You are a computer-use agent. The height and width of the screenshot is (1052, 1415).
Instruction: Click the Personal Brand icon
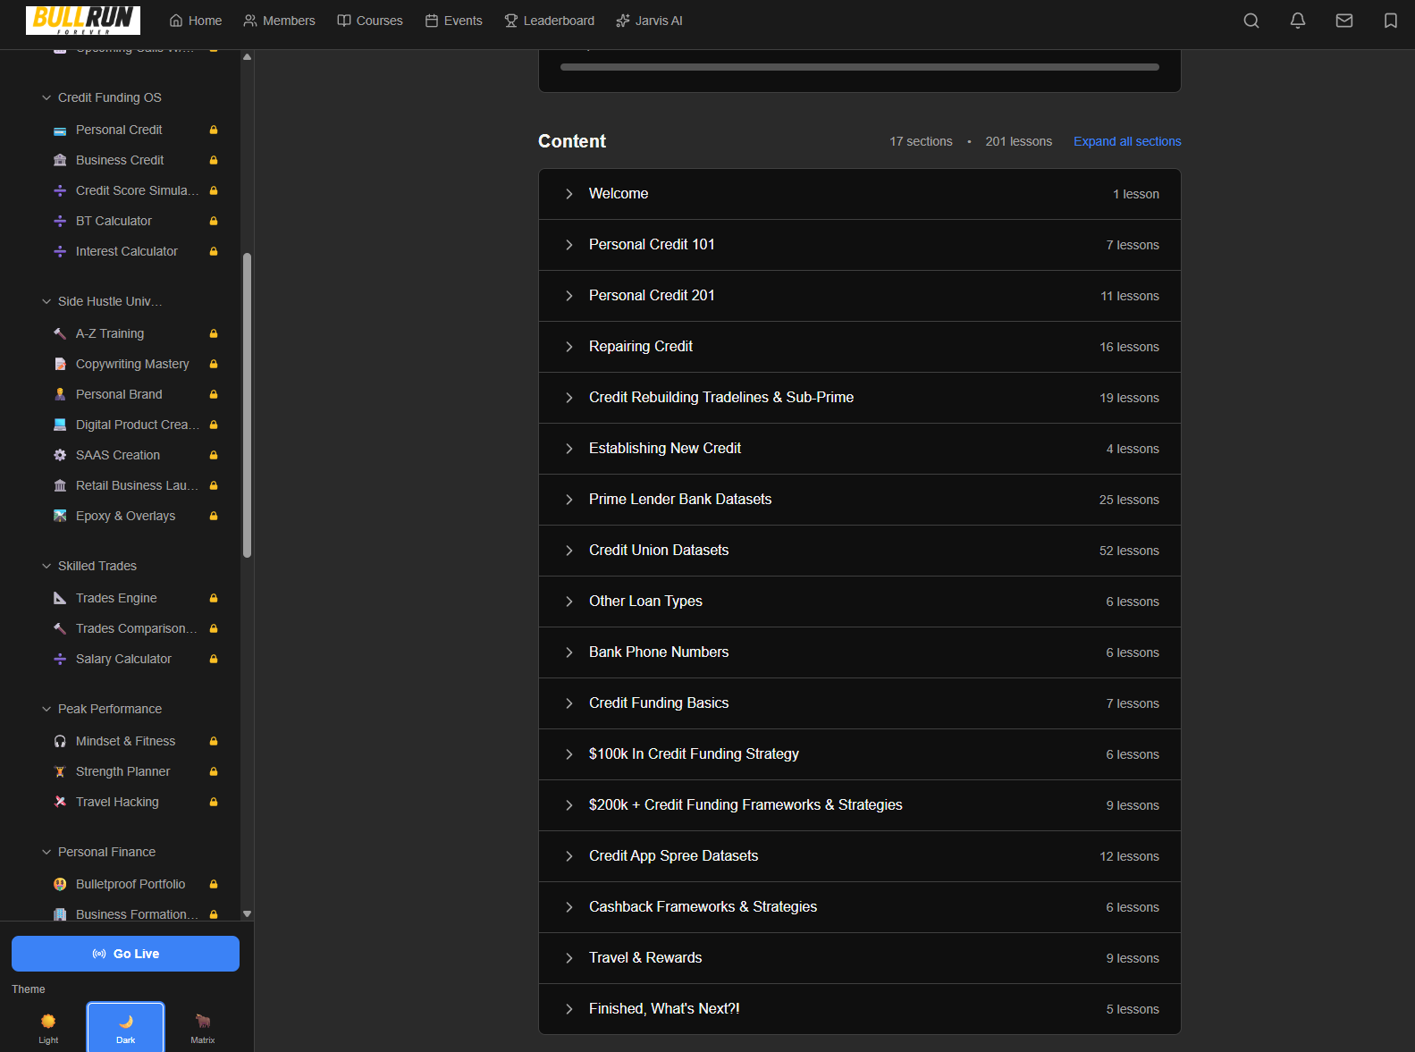pyautogui.click(x=60, y=395)
